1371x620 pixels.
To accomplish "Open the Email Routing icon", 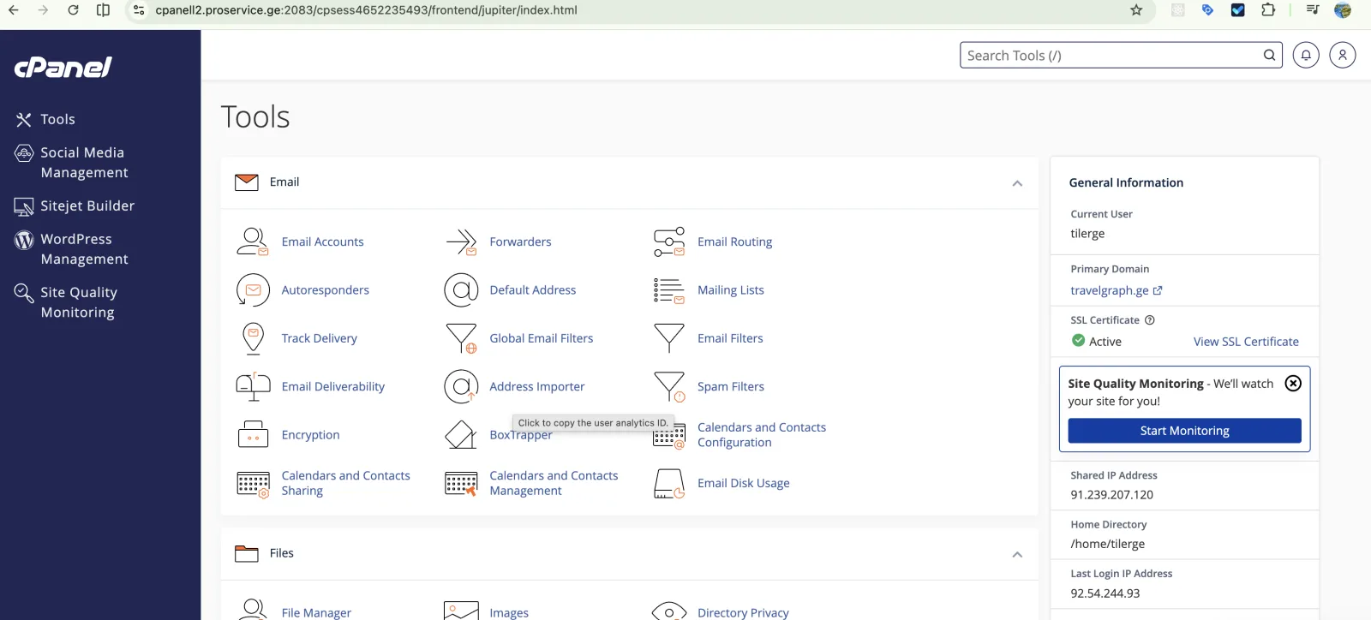I will coord(669,241).
